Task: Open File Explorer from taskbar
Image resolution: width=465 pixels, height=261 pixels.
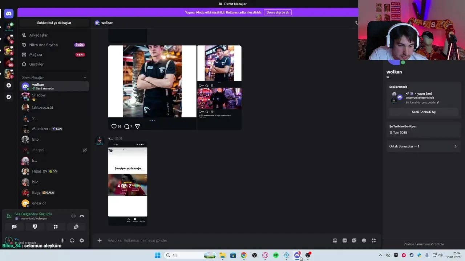Action: (x=222, y=255)
